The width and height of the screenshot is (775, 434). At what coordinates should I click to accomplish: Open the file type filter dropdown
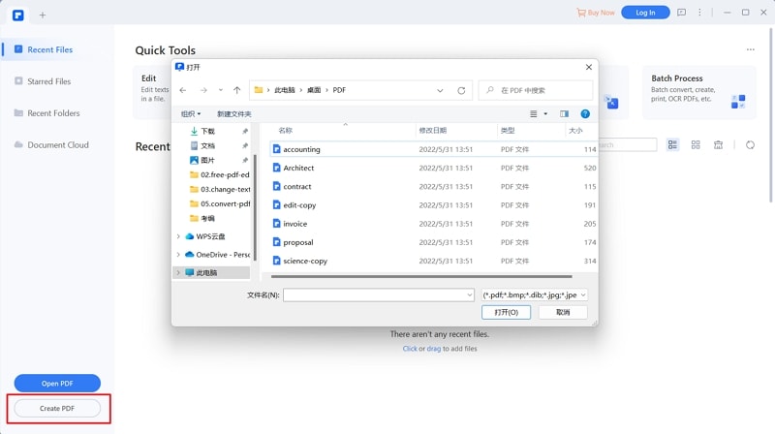pyautogui.click(x=535, y=294)
